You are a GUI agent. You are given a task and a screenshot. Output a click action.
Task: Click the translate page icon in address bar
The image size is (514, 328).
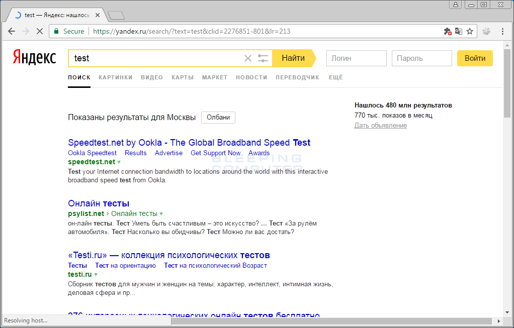point(459,31)
